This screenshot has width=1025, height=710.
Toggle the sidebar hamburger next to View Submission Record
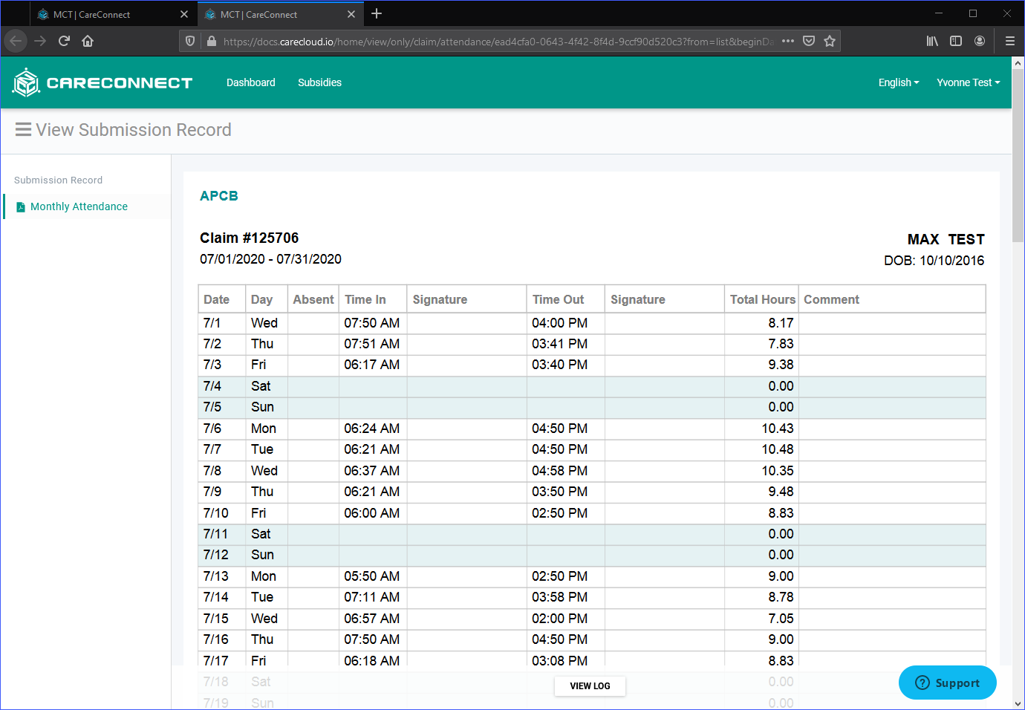coord(23,130)
